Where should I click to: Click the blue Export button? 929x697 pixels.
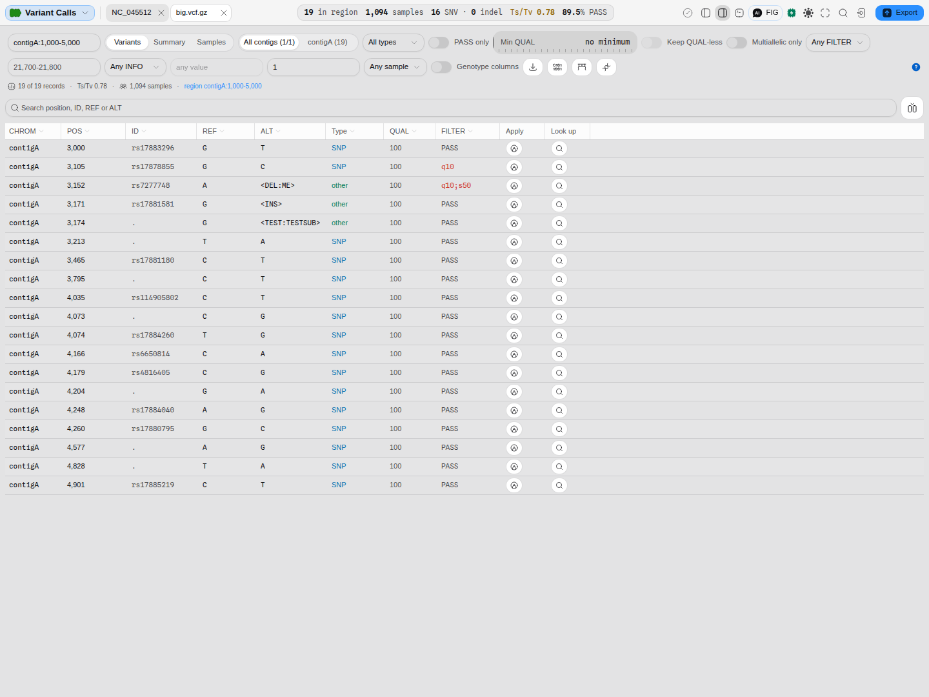(x=899, y=13)
